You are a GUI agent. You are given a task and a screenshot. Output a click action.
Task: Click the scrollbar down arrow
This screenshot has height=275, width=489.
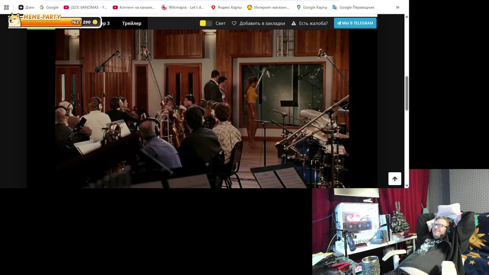coord(406,186)
